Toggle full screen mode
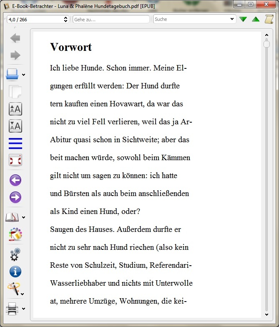The height and width of the screenshot is (327, 279). coord(15,160)
